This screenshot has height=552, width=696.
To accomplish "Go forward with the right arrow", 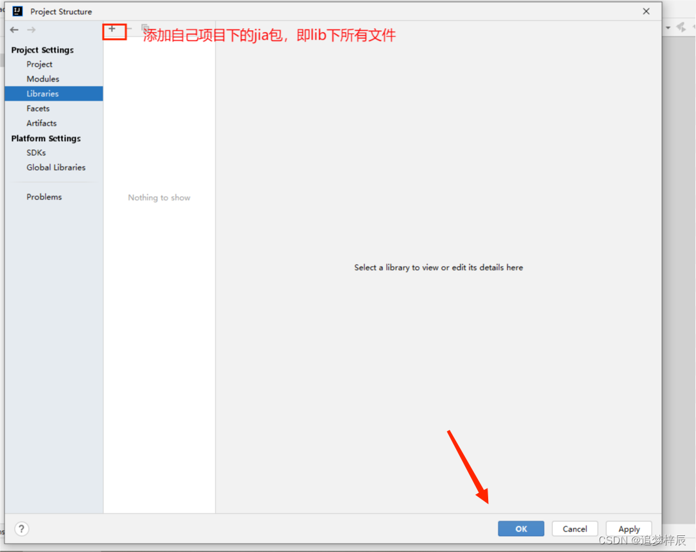I will (31, 29).
